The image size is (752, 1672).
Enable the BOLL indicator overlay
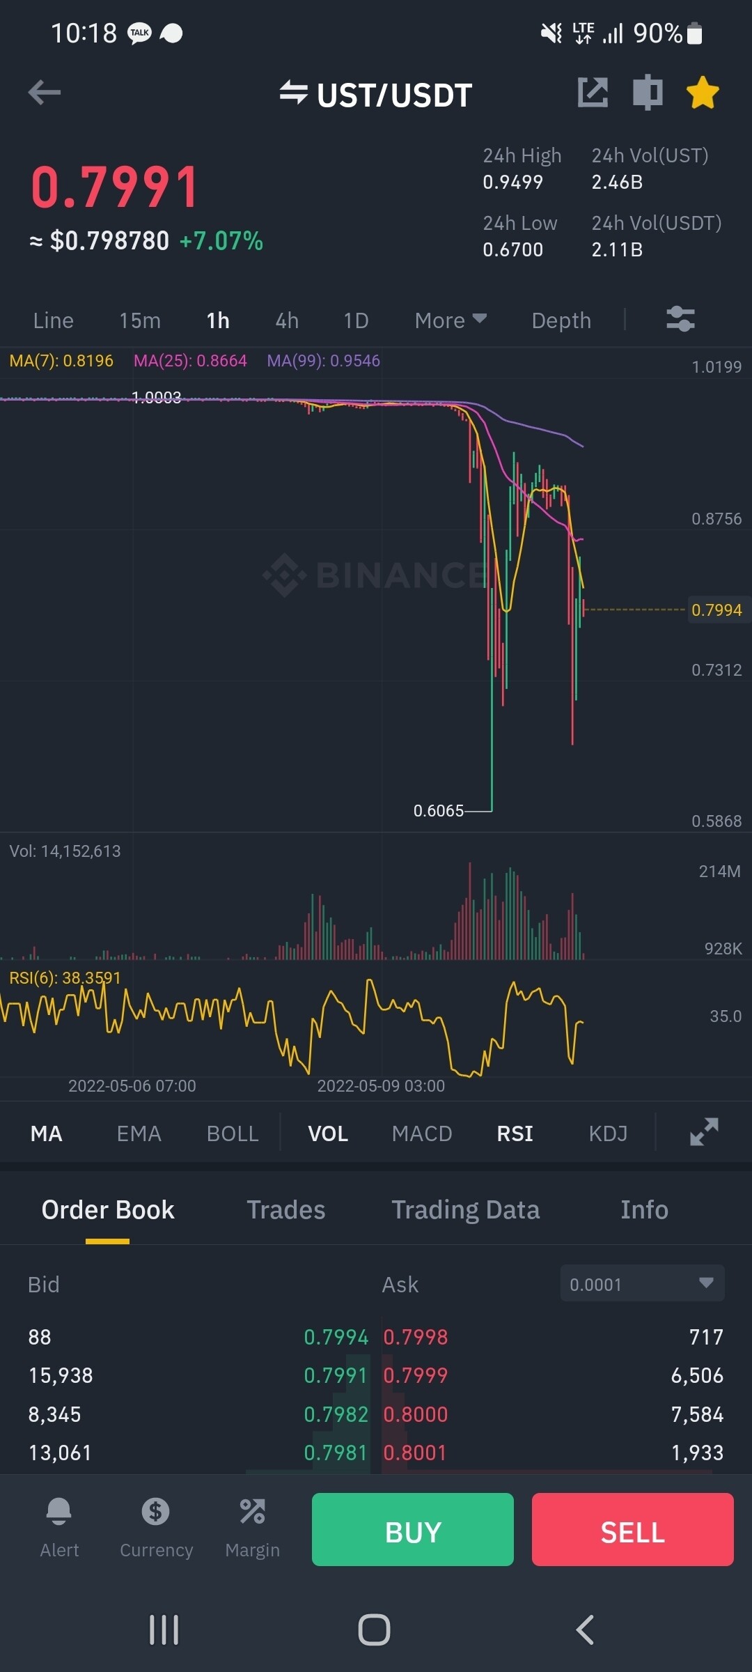[233, 1133]
